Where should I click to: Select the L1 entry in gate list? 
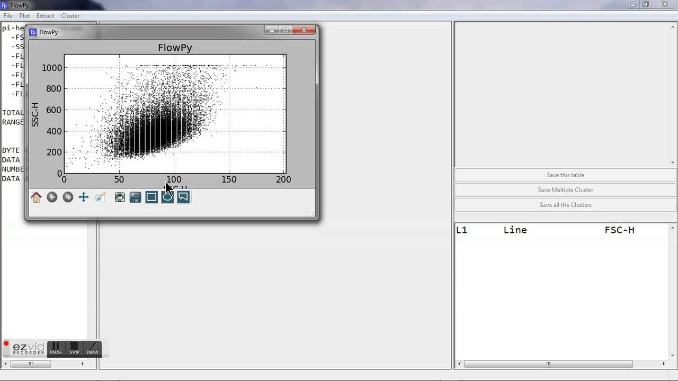tap(461, 230)
